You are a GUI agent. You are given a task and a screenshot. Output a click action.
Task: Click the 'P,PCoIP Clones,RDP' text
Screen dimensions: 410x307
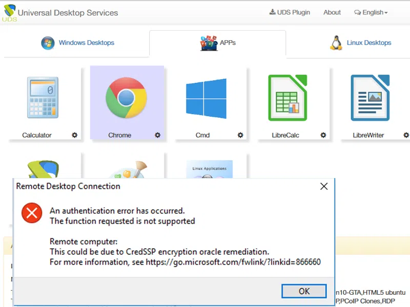click(x=365, y=301)
